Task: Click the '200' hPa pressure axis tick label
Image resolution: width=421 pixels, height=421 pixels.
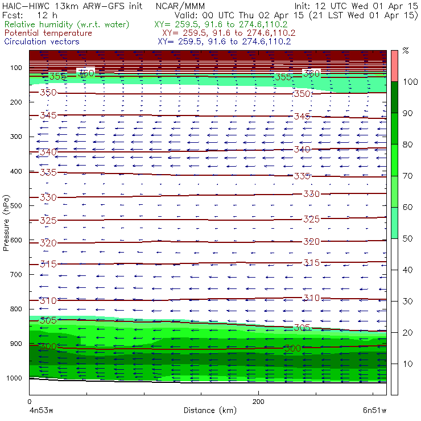Action: coord(16,102)
